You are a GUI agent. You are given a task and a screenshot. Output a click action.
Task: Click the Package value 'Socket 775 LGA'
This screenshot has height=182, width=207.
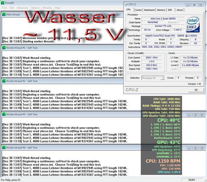click(x=163, y=26)
